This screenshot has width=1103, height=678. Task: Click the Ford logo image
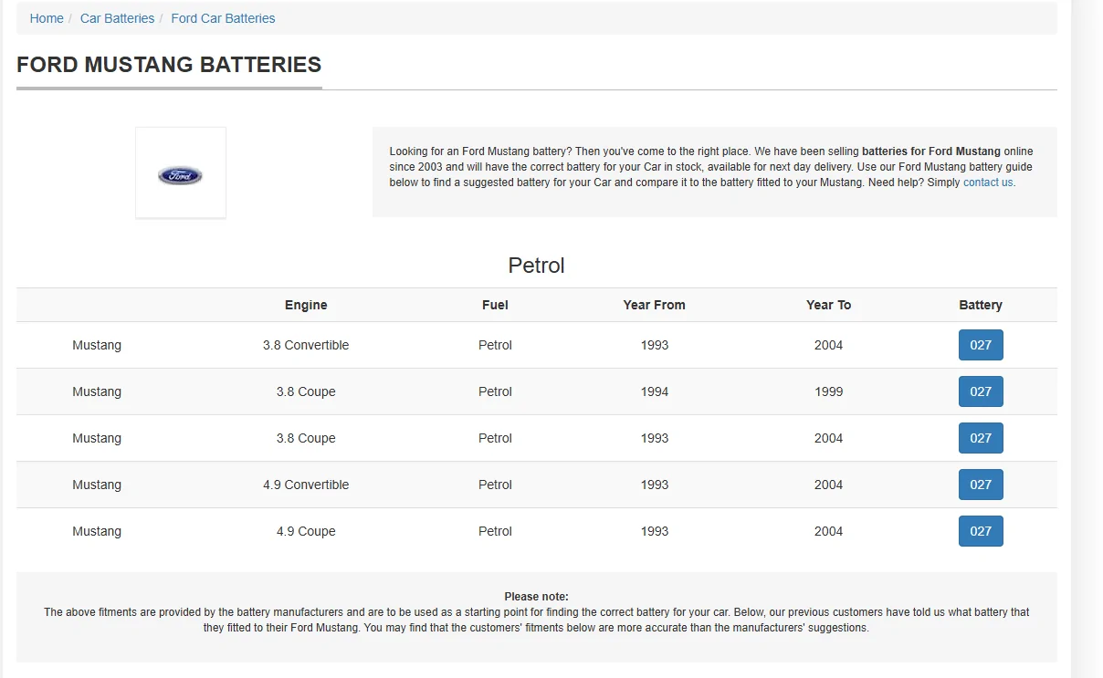tap(180, 175)
